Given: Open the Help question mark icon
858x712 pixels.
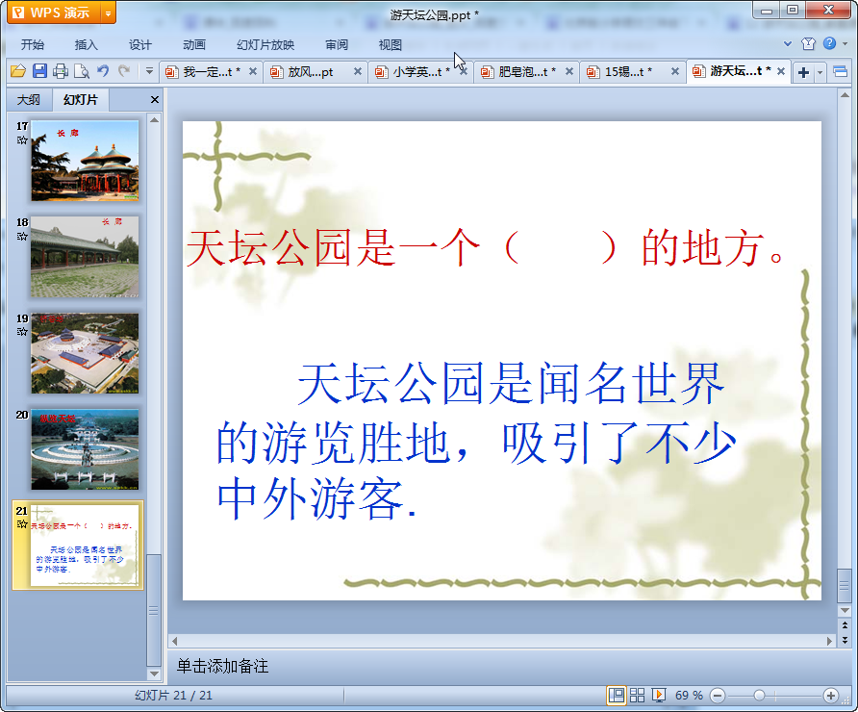Looking at the screenshot, I should pyautogui.click(x=829, y=43).
